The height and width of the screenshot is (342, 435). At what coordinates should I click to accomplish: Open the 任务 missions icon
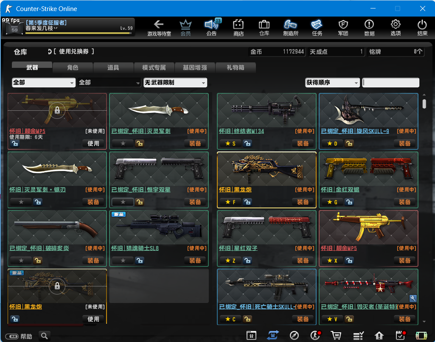tap(317, 28)
